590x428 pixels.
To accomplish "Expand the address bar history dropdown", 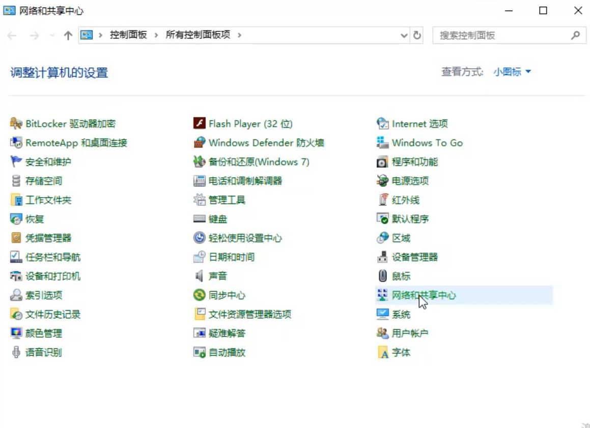I will coord(404,36).
